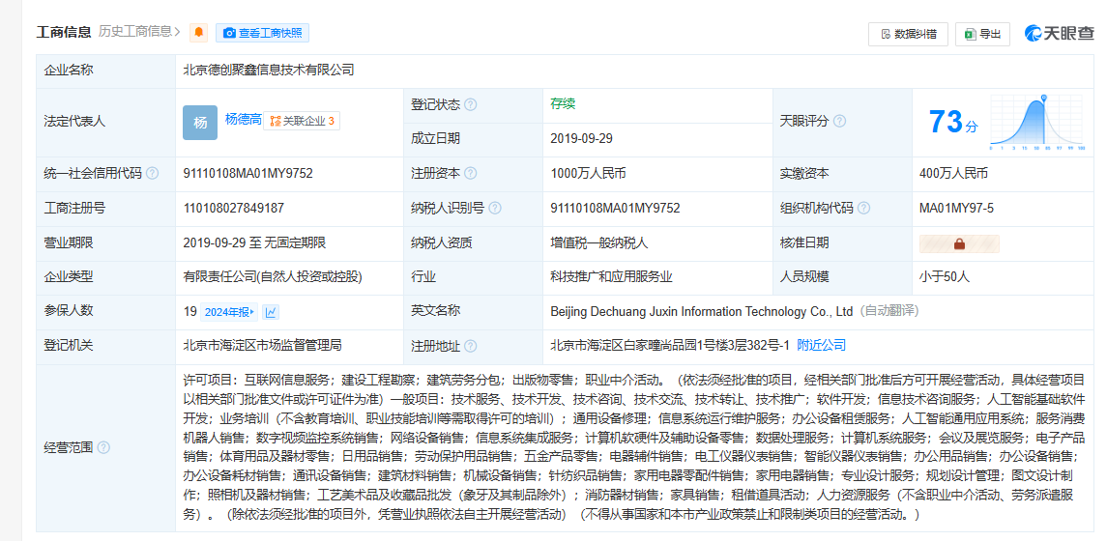Click 导出 export button

pyautogui.click(x=982, y=34)
